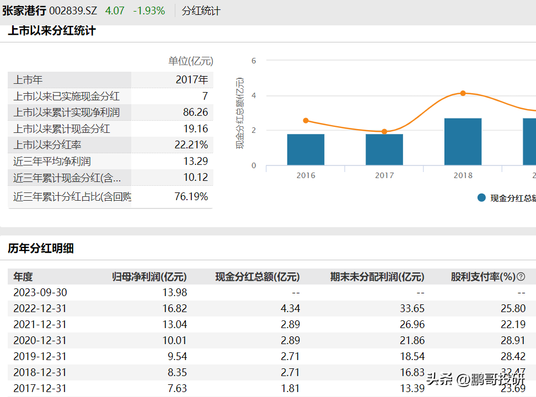Click cumulative net profit value 86.26
536x397 pixels.
[196, 112]
